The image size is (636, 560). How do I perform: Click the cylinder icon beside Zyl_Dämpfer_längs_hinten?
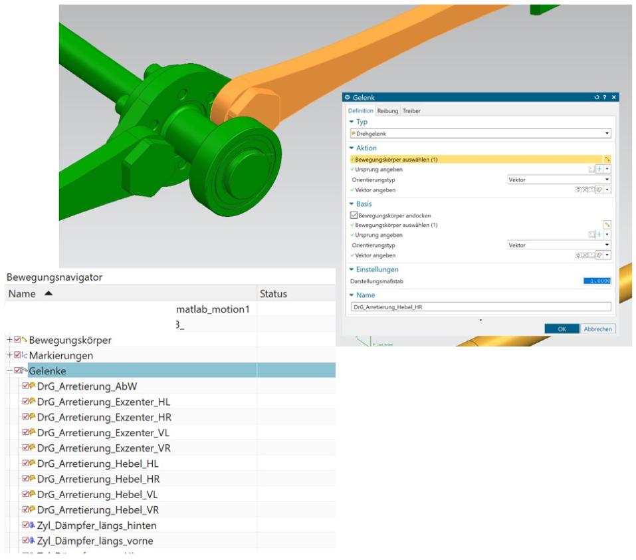(33, 525)
